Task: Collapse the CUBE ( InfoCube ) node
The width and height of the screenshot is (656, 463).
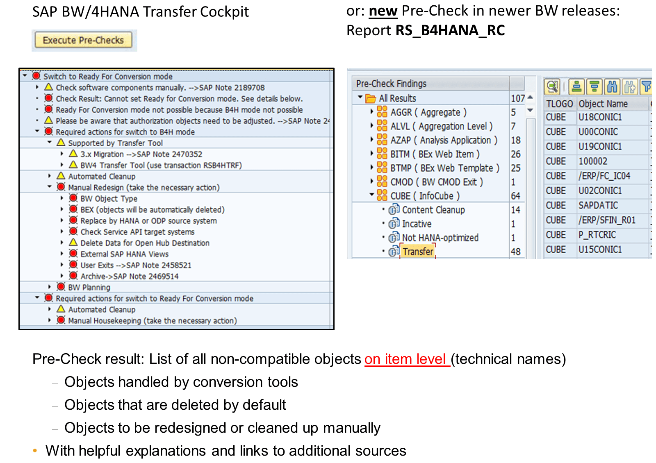Action: pyautogui.click(x=372, y=195)
